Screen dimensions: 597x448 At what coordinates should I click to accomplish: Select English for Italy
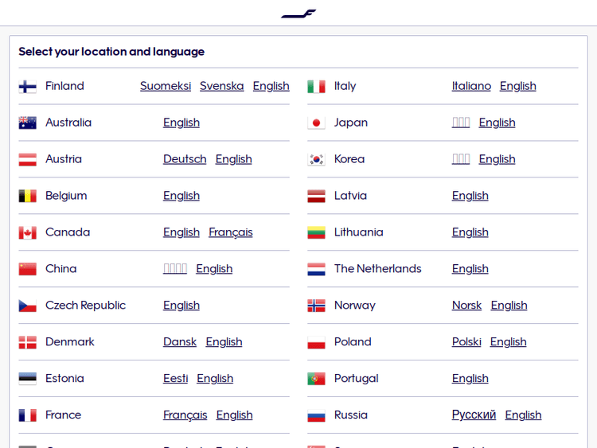(518, 86)
